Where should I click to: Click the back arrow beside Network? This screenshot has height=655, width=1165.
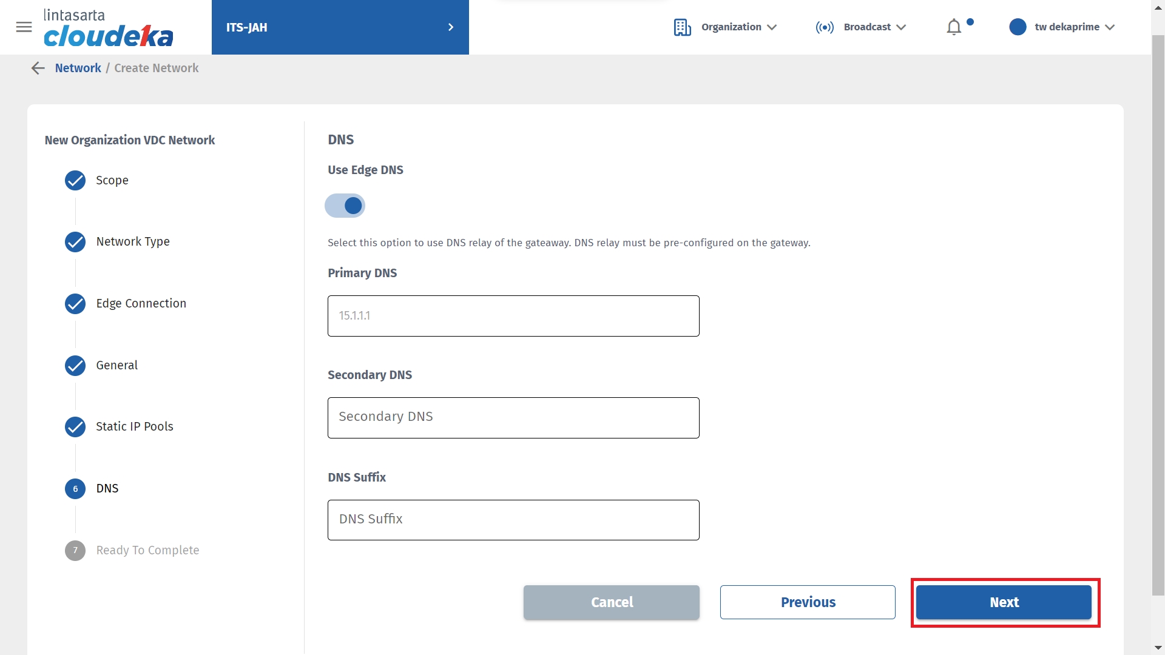(x=38, y=69)
